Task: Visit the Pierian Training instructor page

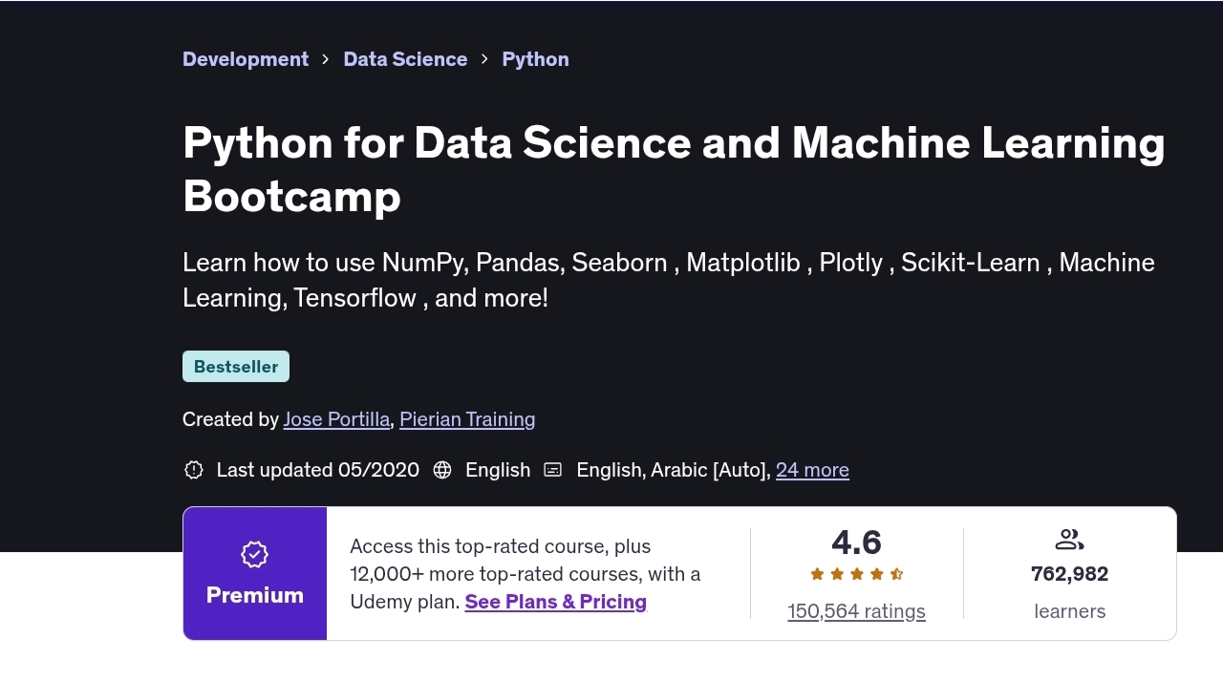Action: 467,419
